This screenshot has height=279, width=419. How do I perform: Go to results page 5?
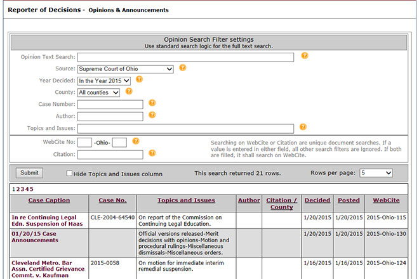32,190
